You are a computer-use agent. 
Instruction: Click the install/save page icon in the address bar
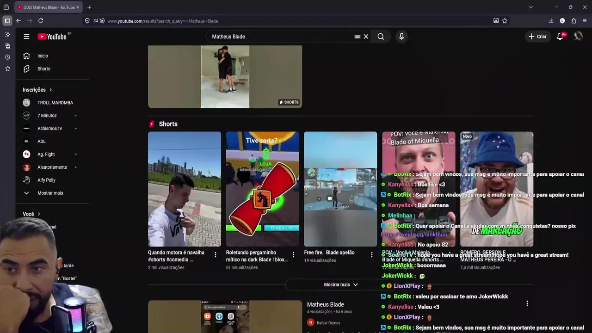tap(496, 21)
